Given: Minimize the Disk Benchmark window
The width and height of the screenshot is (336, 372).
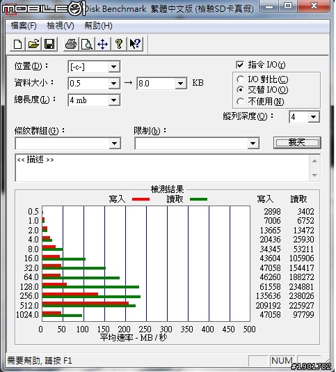Looking at the screenshot, I should click(x=269, y=6).
